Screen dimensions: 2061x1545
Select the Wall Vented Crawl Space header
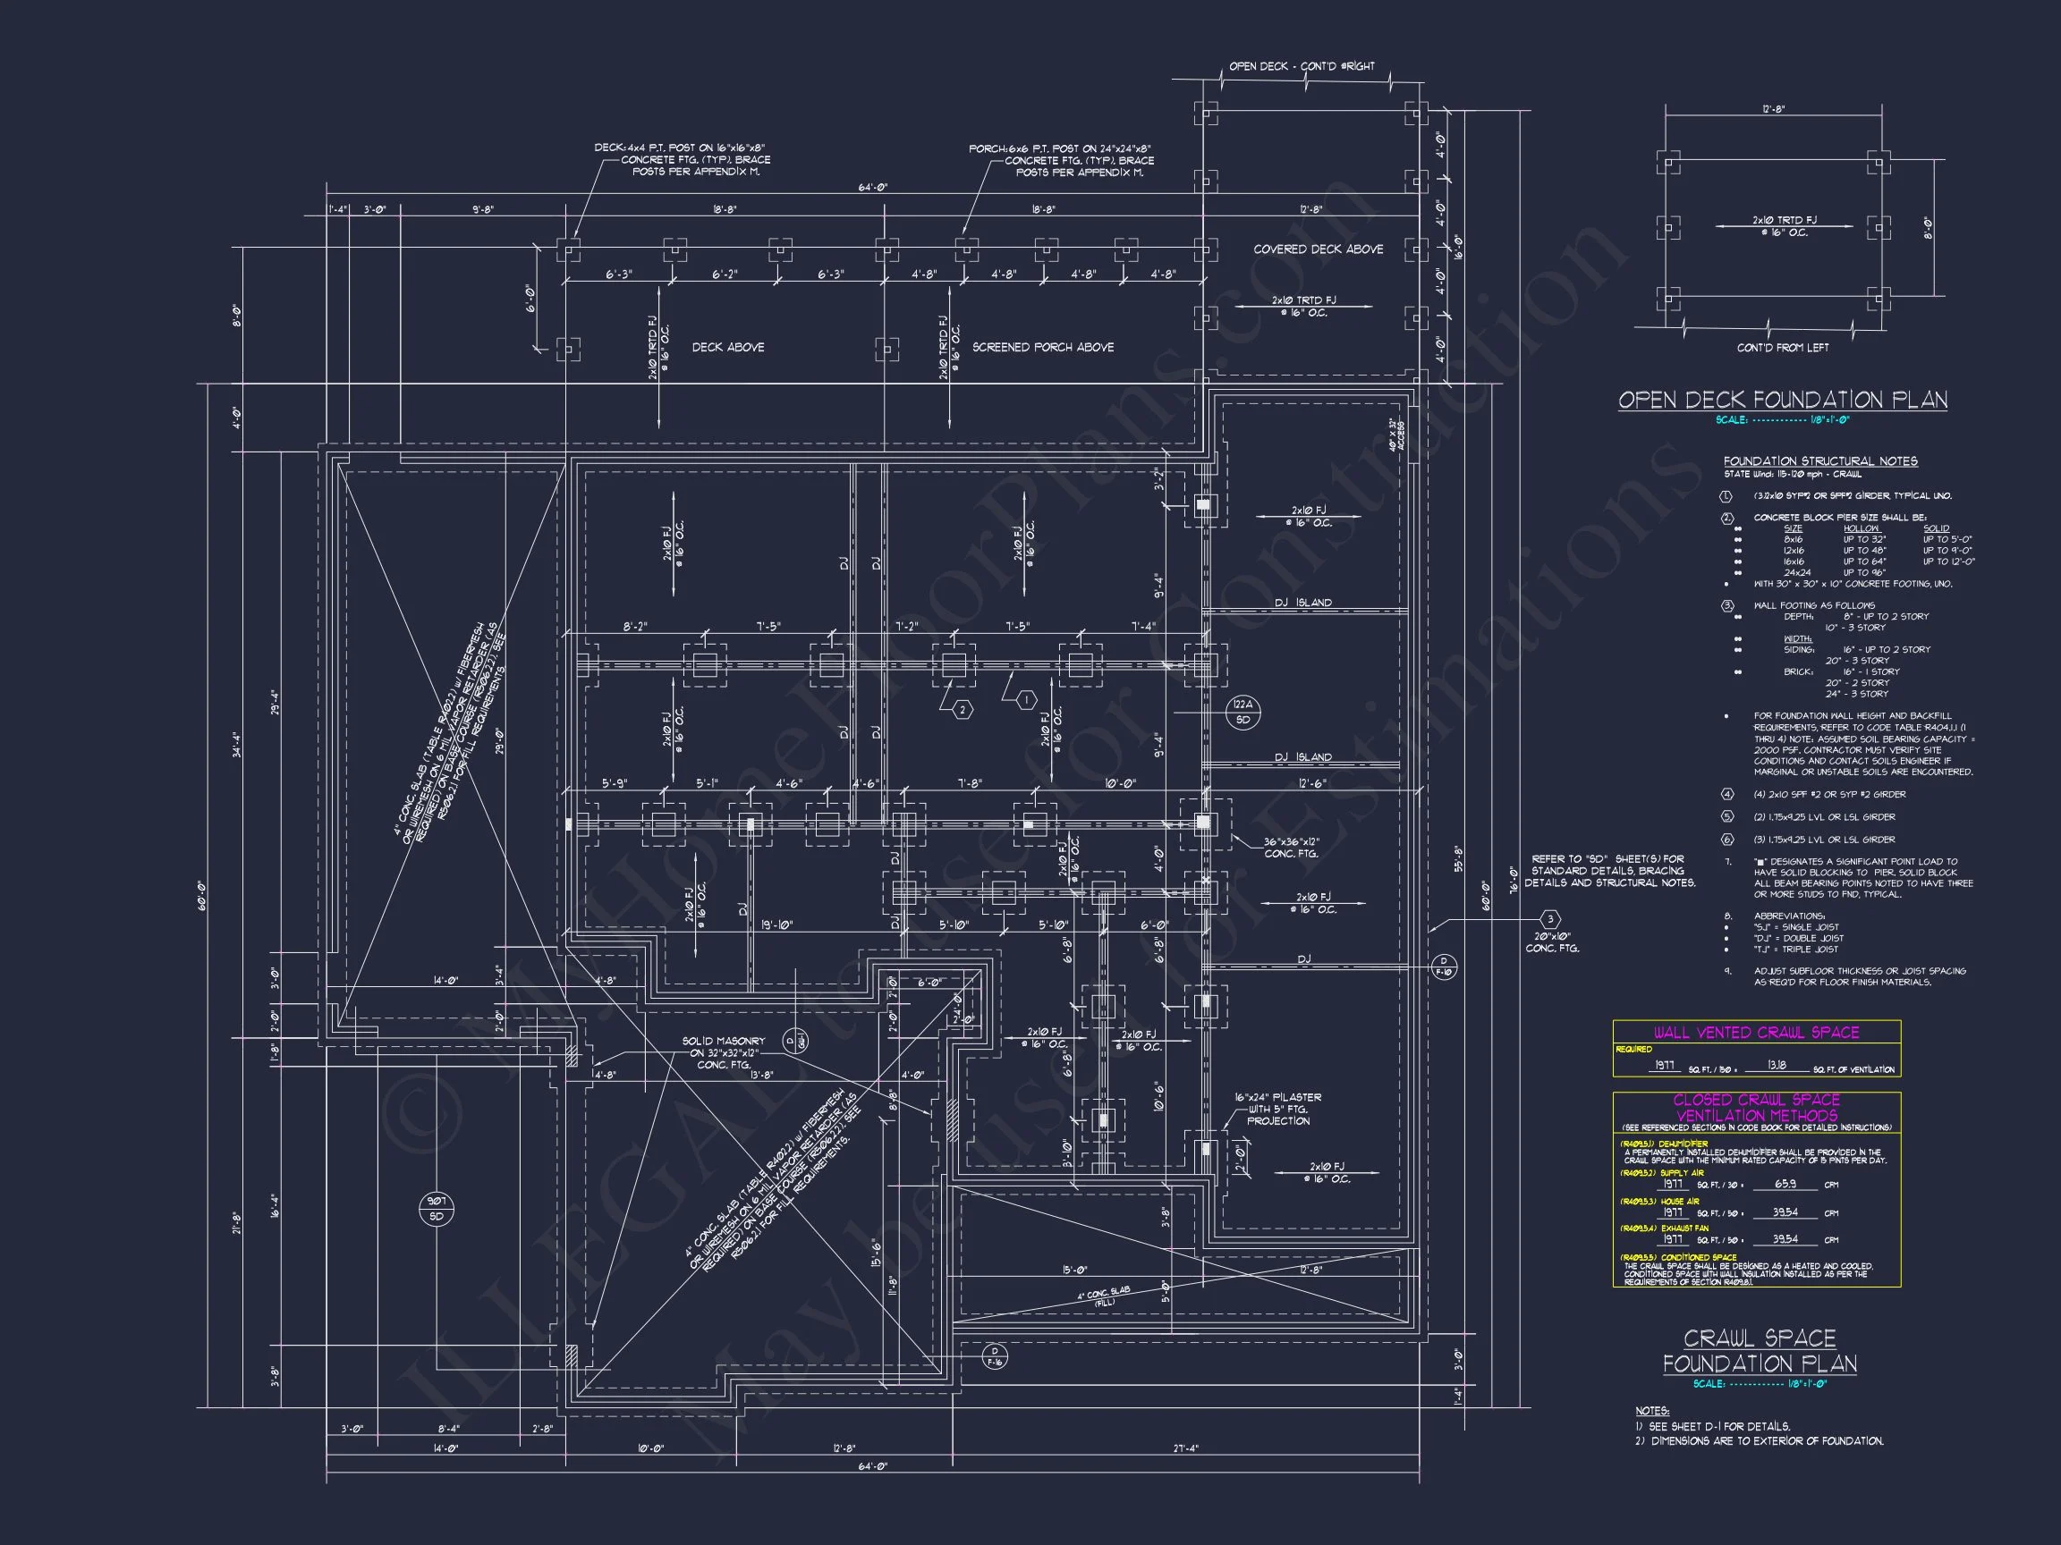[x=1755, y=1033]
